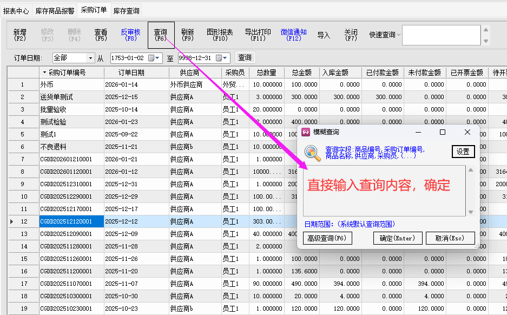This screenshot has width=507, height=315.
Task: Switch to the 库存查询 tab
Action: click(127, 10)
